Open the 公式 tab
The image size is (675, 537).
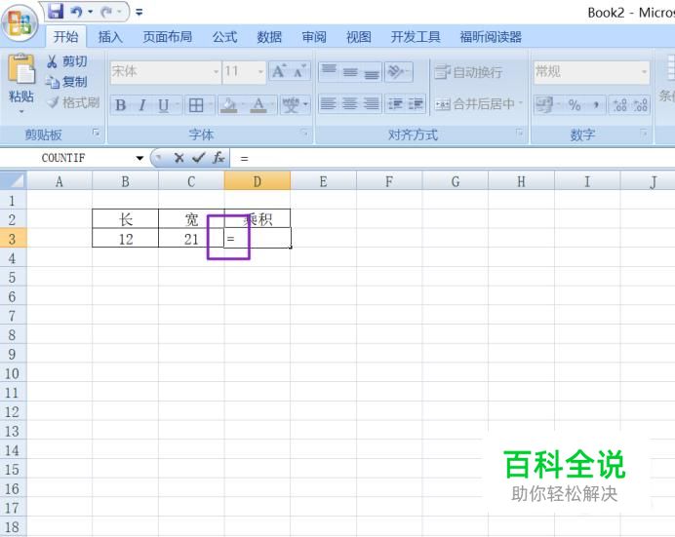(224, 37)
